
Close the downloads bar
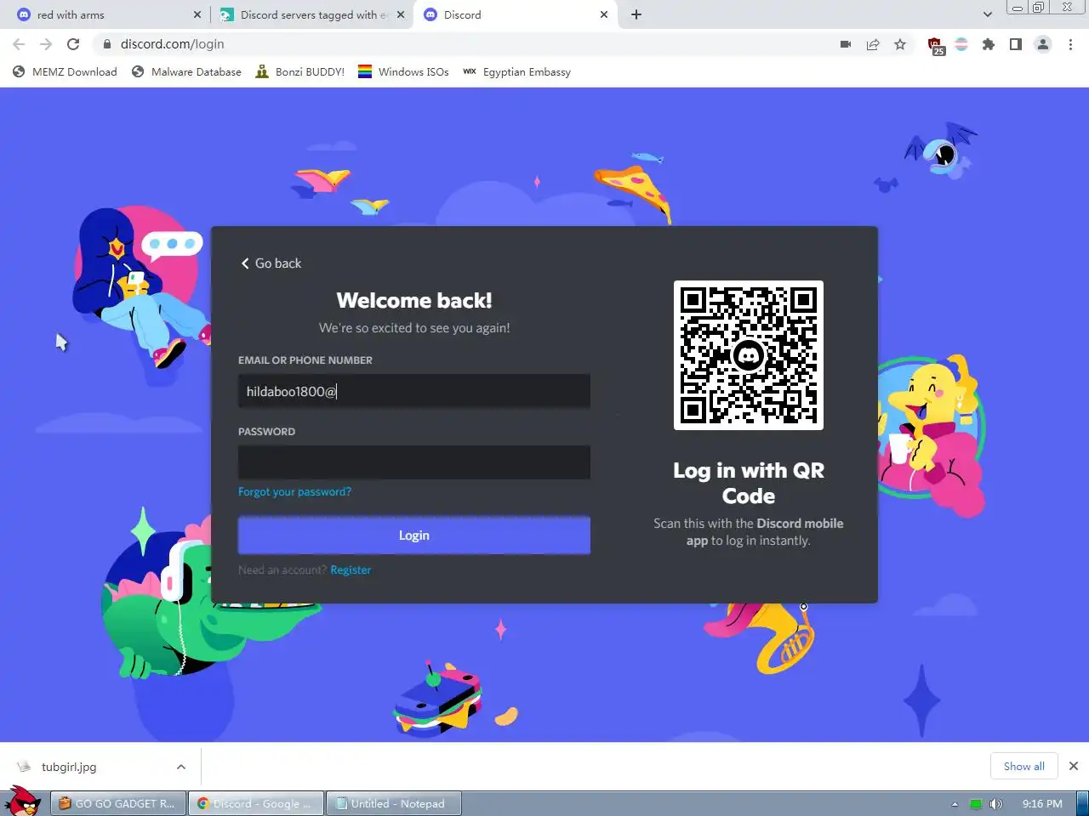pyautogui.click(x=1074, y=766)
